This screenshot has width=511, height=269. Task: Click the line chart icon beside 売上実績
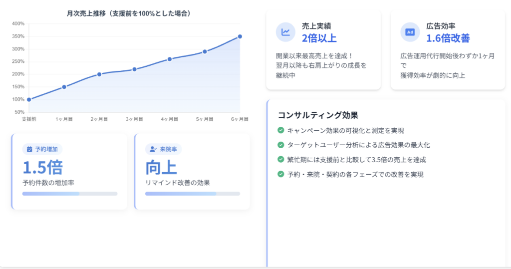285,32
